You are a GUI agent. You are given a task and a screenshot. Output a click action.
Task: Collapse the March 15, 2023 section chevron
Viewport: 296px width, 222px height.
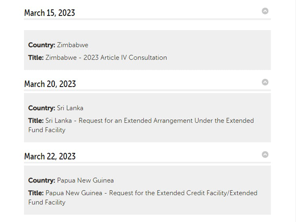click(265, 11)
